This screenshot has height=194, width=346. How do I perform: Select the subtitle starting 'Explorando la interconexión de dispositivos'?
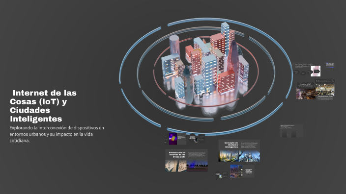point(57,134)
